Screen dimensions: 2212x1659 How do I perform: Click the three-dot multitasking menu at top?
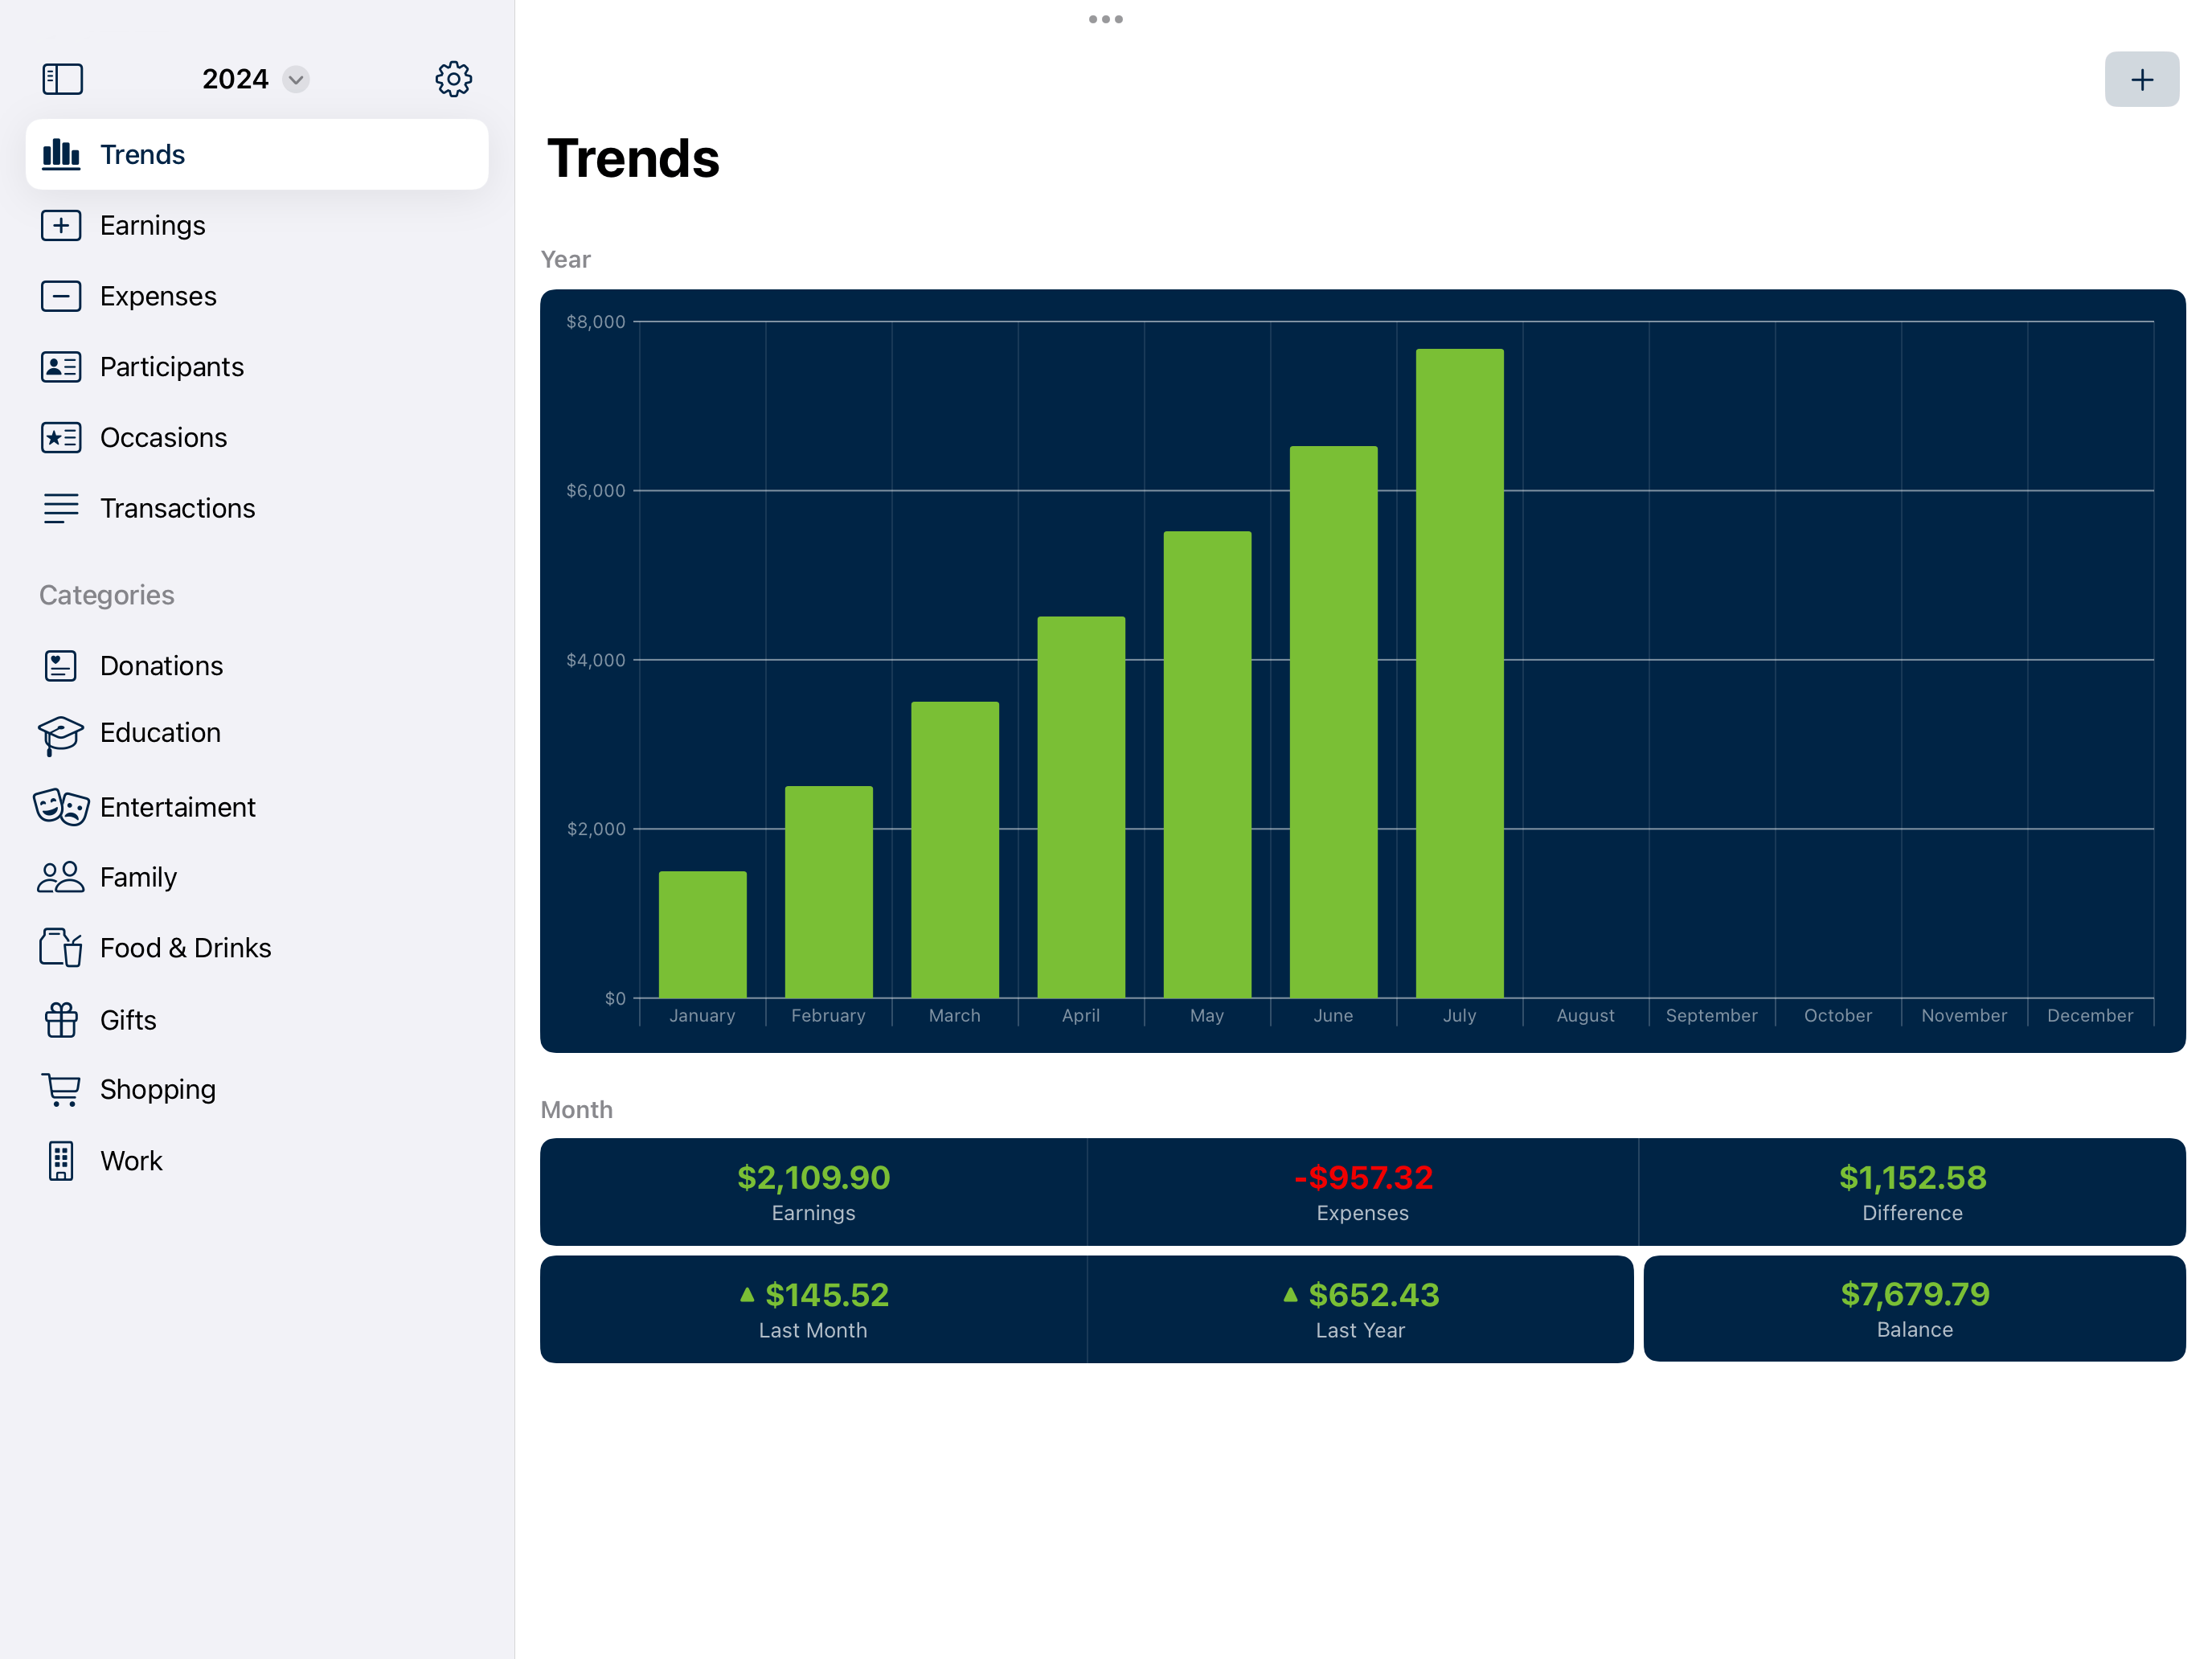click(x=1105, y=19)
